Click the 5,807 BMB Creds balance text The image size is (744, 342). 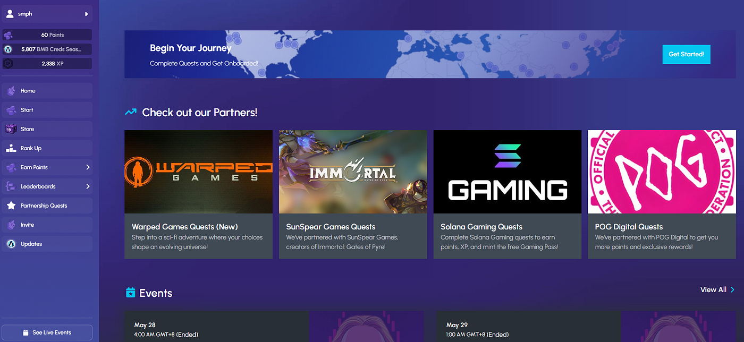pos(52,49)
